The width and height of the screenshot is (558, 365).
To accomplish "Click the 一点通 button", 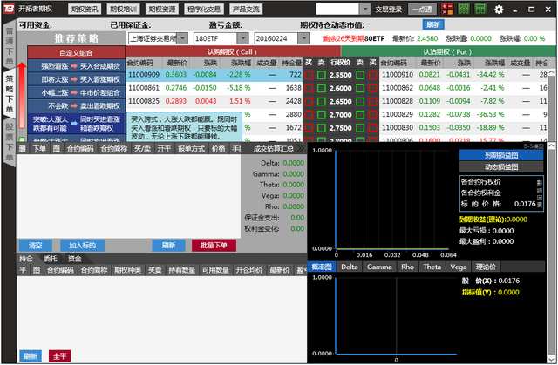I will pyautogui.click(x=422, y=10).
